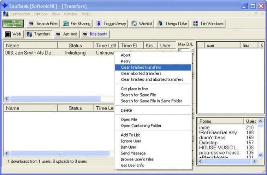The image size is (267, 175).
Task: Switch to the Jan smit tab
Action: (x=67, y=34)
